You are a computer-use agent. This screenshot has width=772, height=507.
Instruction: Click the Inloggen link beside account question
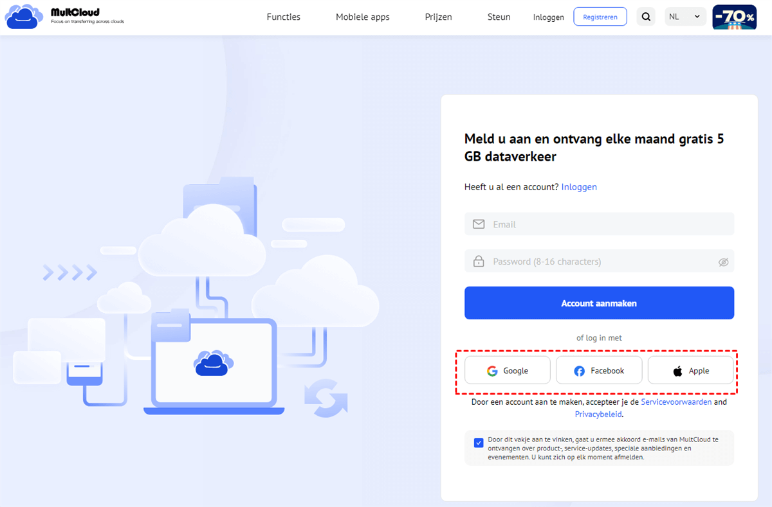579,187
